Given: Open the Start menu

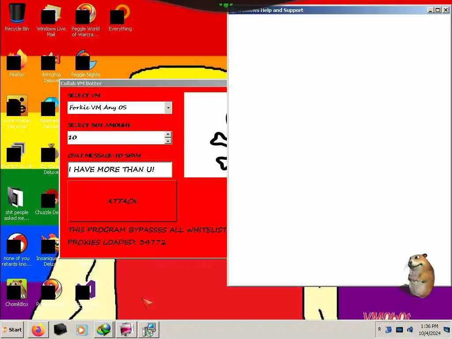Looking at the screenshot, I should coord(13,330).
